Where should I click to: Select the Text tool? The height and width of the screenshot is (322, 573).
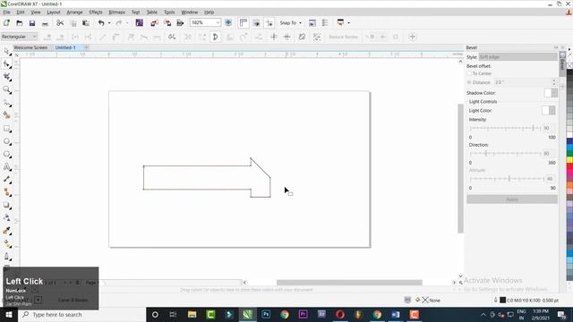click(x=6, y=167)
